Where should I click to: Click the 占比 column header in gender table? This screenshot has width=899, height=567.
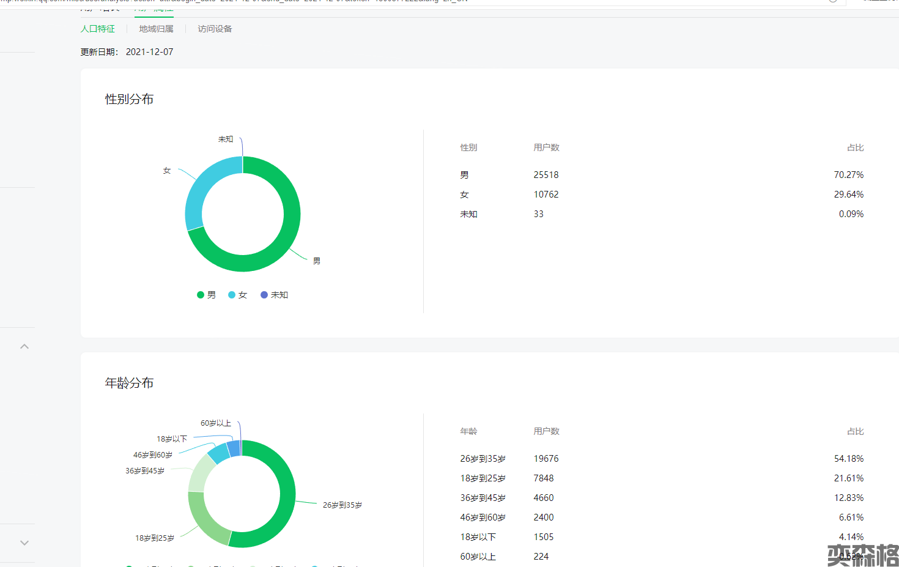855,147
